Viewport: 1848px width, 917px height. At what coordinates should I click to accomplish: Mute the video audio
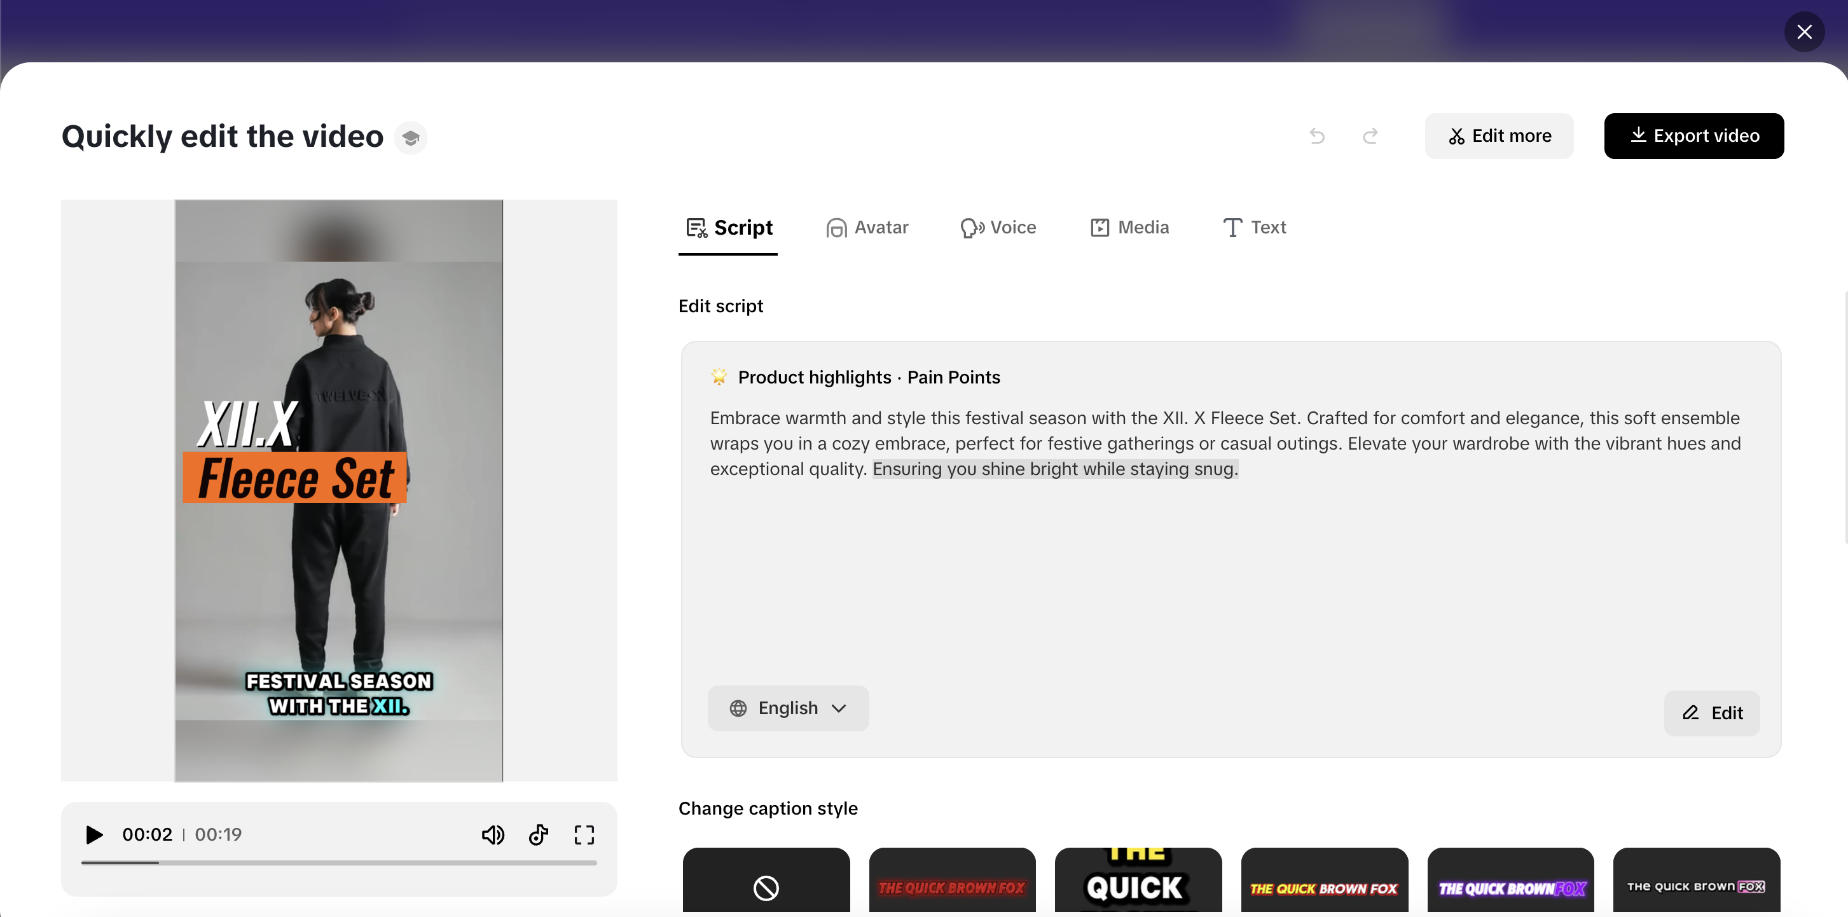[493, 834]
